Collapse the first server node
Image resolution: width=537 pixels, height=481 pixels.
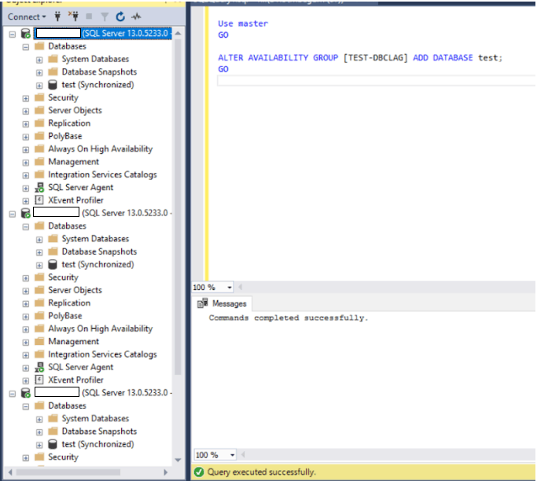pos(13,35)
